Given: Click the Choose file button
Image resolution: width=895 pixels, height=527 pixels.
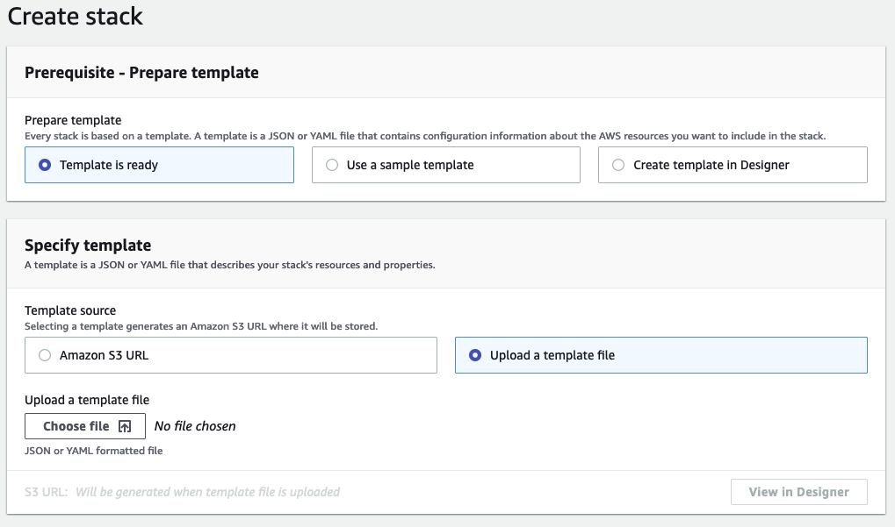Looking at the screenshot, I should coord(84,426).
